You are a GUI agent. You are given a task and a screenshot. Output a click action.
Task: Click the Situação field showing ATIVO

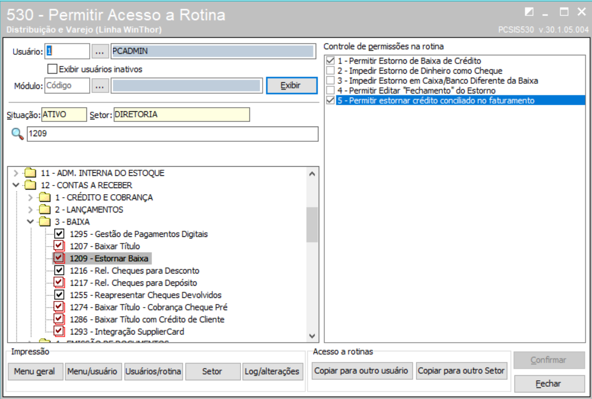[64, 114]
